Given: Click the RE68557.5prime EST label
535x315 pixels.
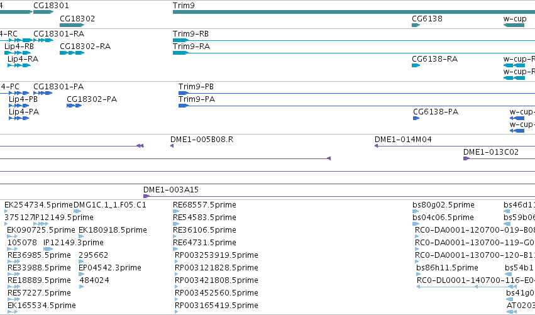Looking at the screenshot, I should pyautogui.click(x=204, y=205).
